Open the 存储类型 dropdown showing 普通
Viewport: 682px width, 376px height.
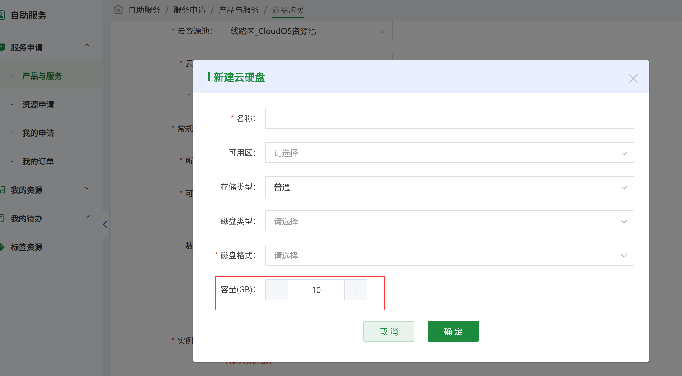449,187
